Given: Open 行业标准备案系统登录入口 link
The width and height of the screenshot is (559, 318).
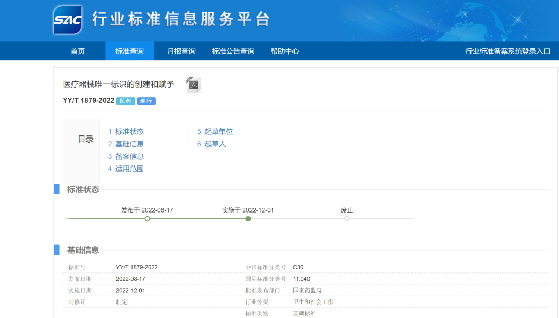Looking at the screenshot, I should [508, 51].
